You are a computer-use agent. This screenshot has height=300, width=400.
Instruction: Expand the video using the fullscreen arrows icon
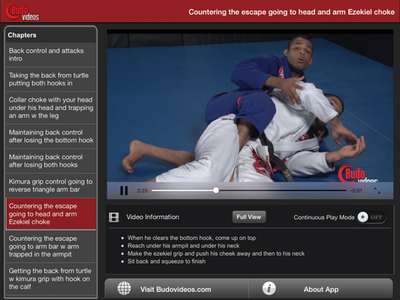377,191
